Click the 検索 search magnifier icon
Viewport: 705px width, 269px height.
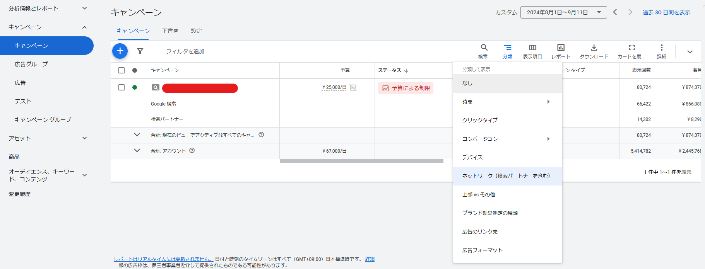[484, 48]
